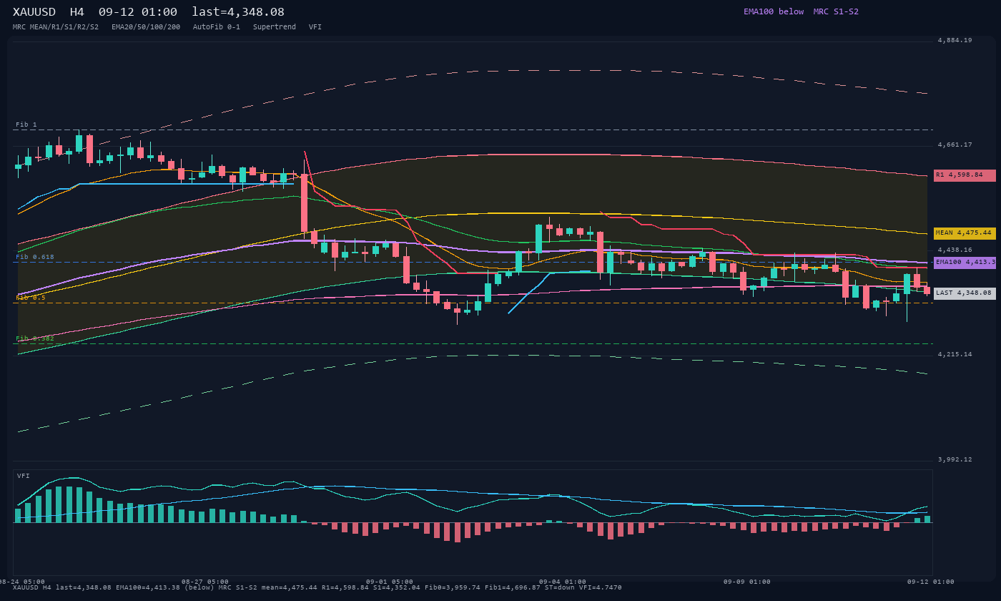Click the last=4,348.08 value in the title
Screen dimensions: 1001x601
click(x=238, y=12)
